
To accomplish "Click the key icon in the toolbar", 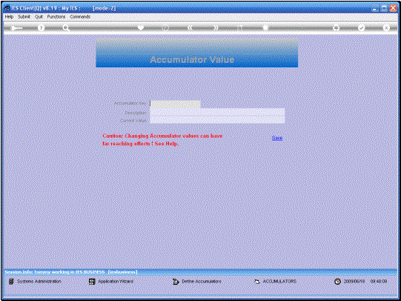I will click(16, 28).
